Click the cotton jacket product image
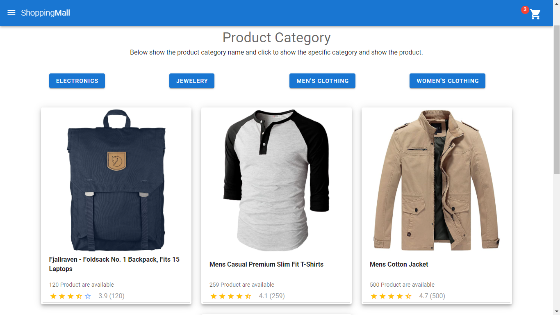Screen dimensions: 560x315 [437, 180]
